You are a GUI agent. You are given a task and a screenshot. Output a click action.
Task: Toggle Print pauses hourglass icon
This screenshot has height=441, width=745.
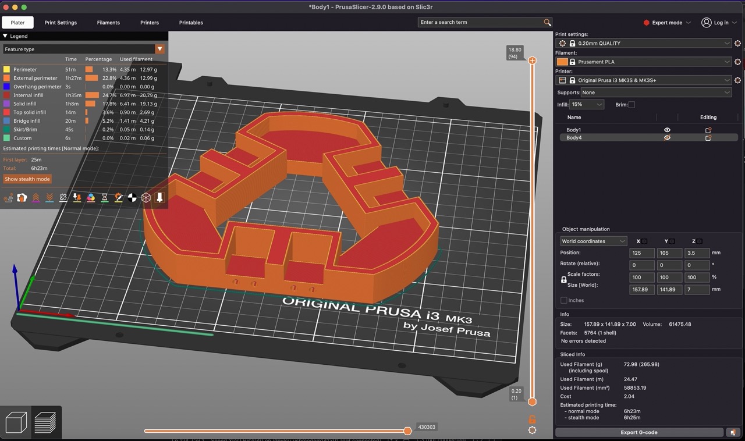coord(105,198)
